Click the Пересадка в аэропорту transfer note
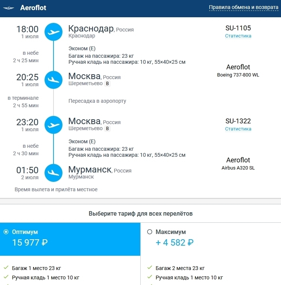Image resolution: width=281 pixels, height=285 pixels. coord(97,101)
